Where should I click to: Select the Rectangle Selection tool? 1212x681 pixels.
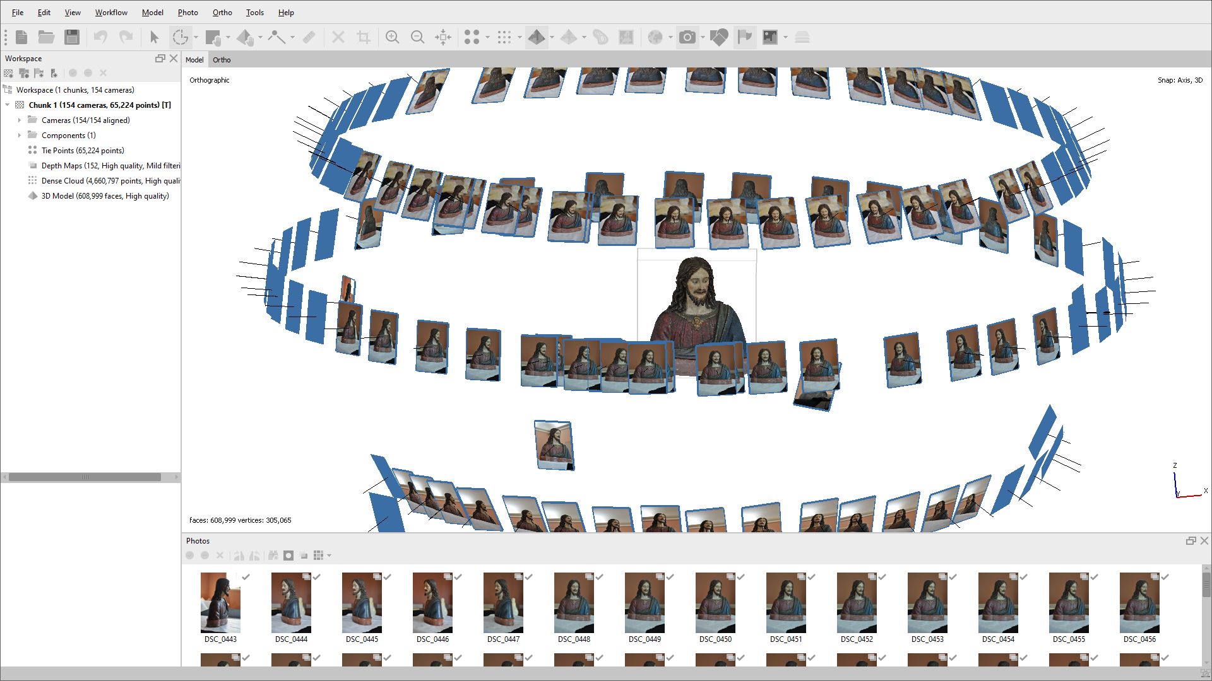213,38
